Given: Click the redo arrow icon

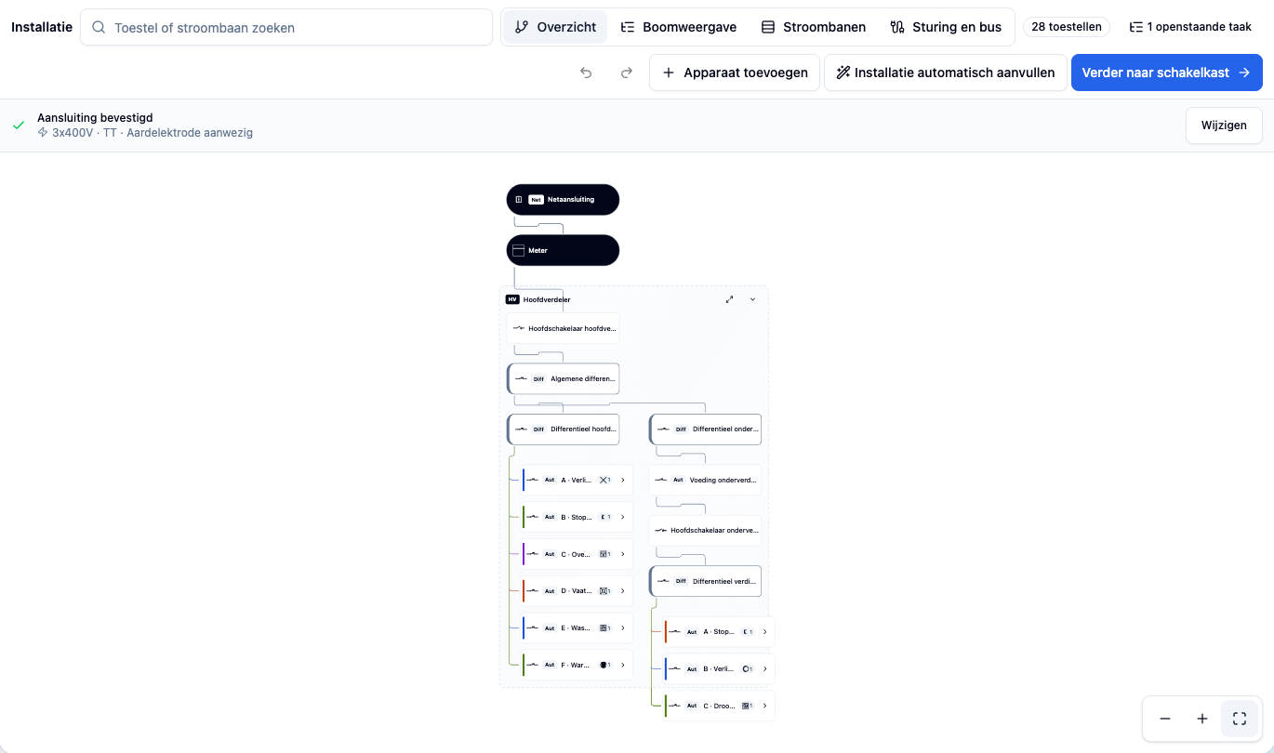Looking at the screenshot, I should 627,73.
